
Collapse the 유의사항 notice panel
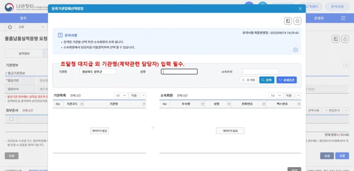pos(296,50)
